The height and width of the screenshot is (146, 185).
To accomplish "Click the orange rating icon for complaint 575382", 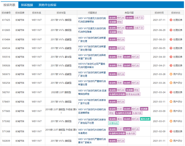I will pos(171,121).
